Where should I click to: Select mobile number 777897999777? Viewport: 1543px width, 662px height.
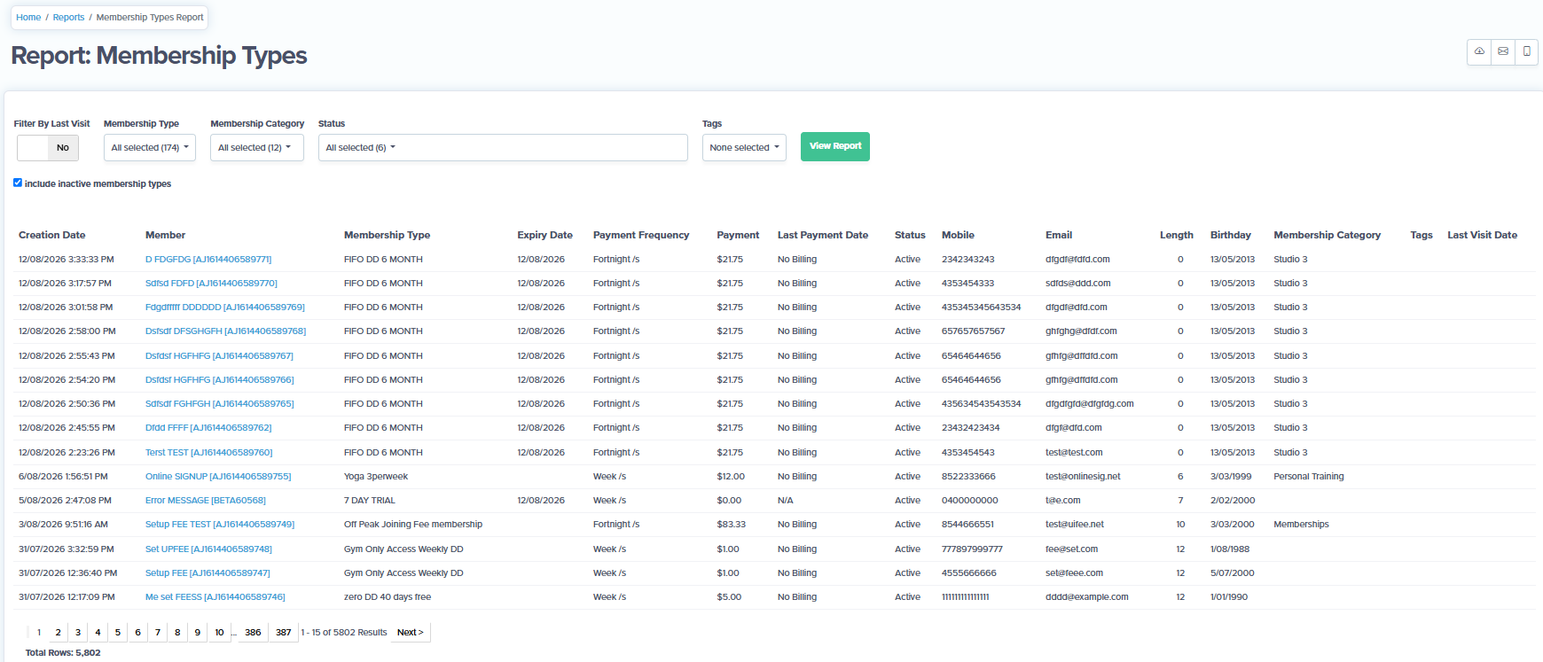point(972,549)
